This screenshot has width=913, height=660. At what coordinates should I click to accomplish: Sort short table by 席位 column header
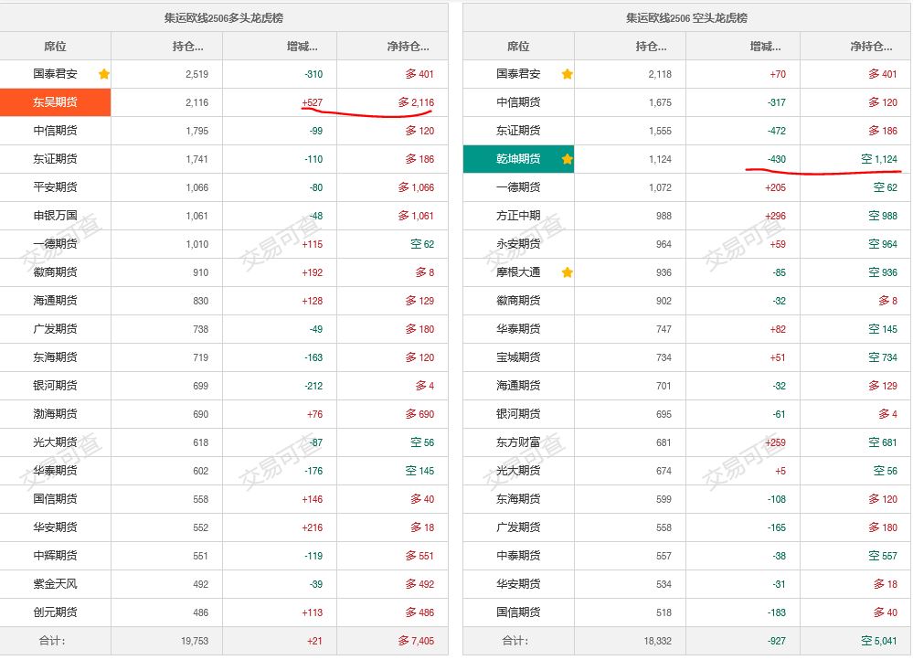pyautogui.click(x=518, y=46)
